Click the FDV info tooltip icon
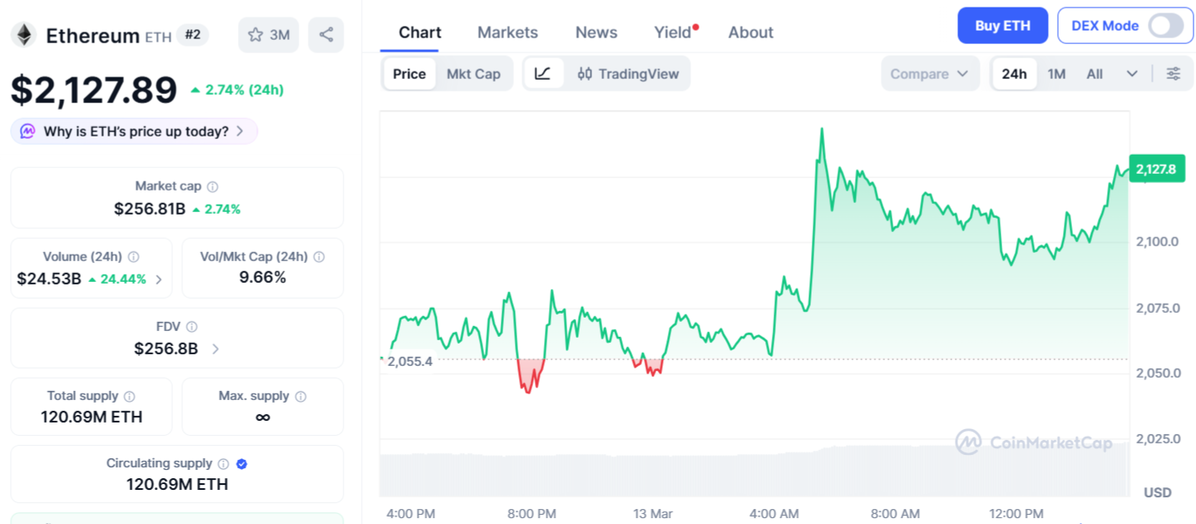The width and height of the screenshot is (1196, 524). (x=193, y=326)
